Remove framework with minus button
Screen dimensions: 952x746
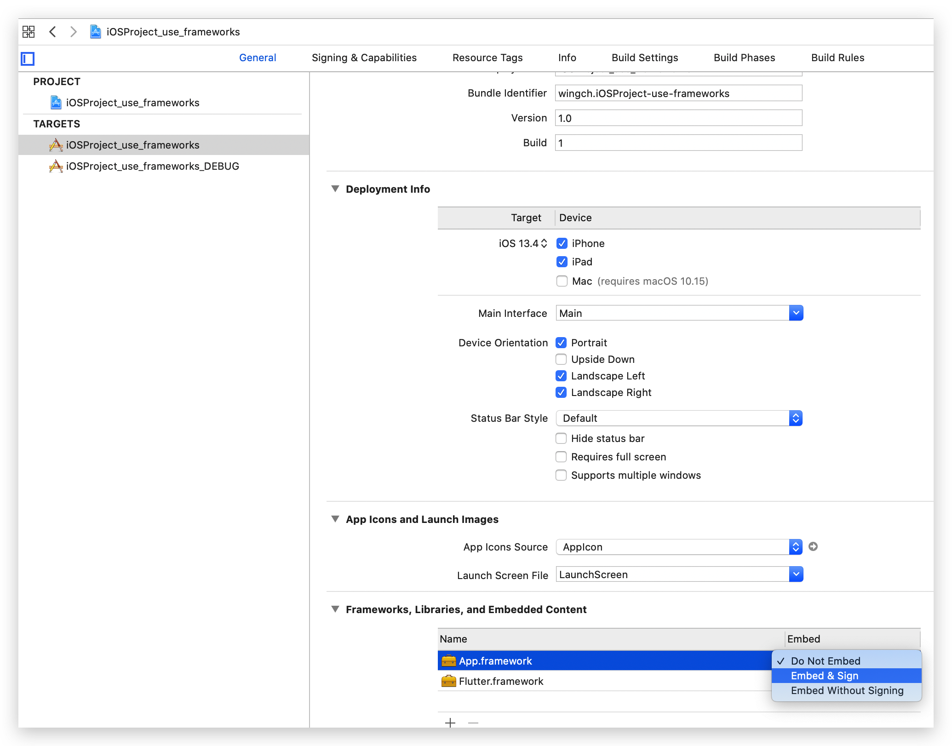pyautogui.click(x=473, y=723)
